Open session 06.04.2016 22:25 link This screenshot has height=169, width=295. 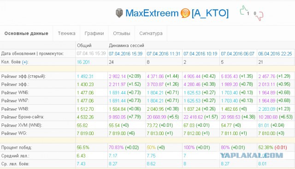coord(275,54)
